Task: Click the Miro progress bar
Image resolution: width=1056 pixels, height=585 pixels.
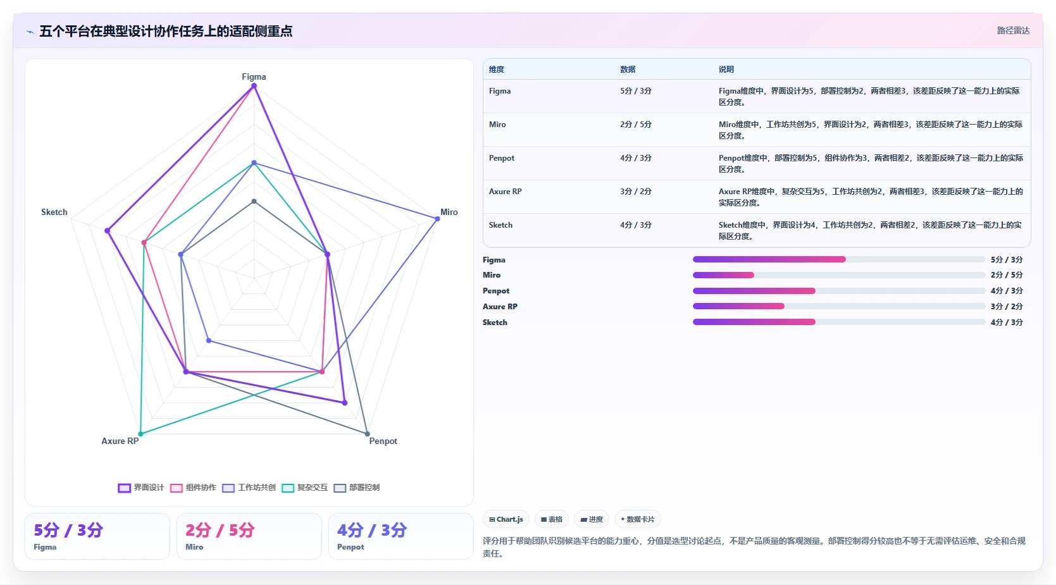Action: 839,275
